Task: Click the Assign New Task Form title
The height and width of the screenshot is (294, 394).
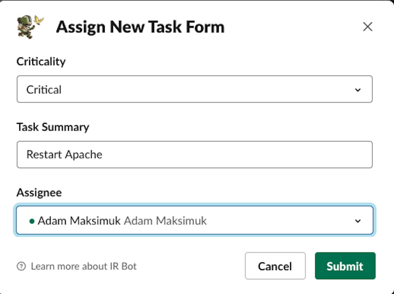Action: pos(140,27)
